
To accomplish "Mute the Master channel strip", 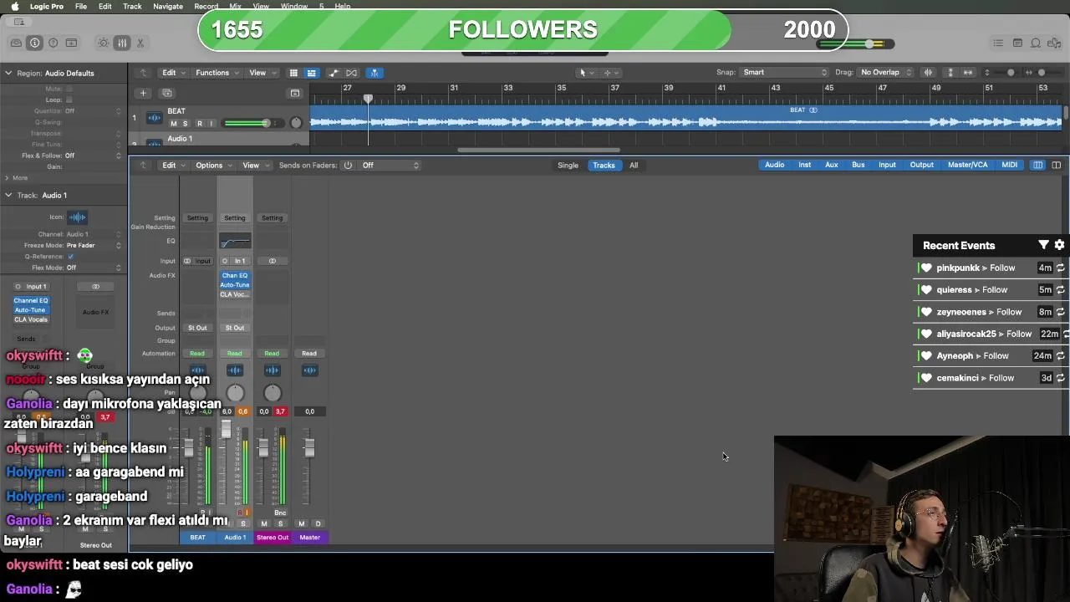I will [x=302, y=524].
